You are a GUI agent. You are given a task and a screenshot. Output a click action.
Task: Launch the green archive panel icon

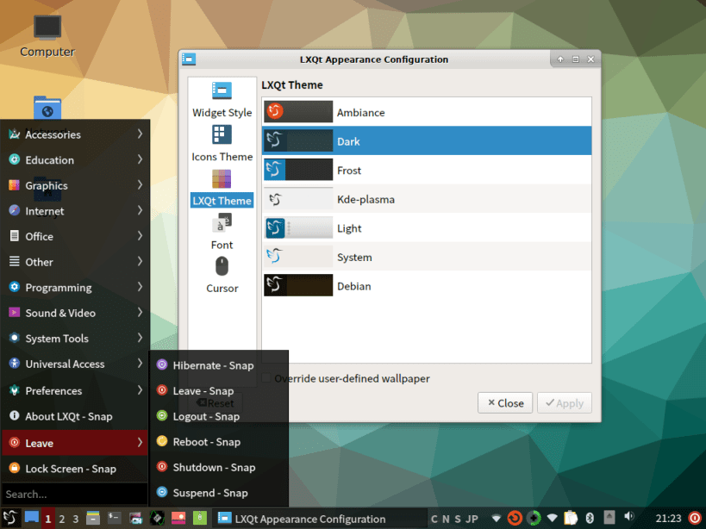200,518
